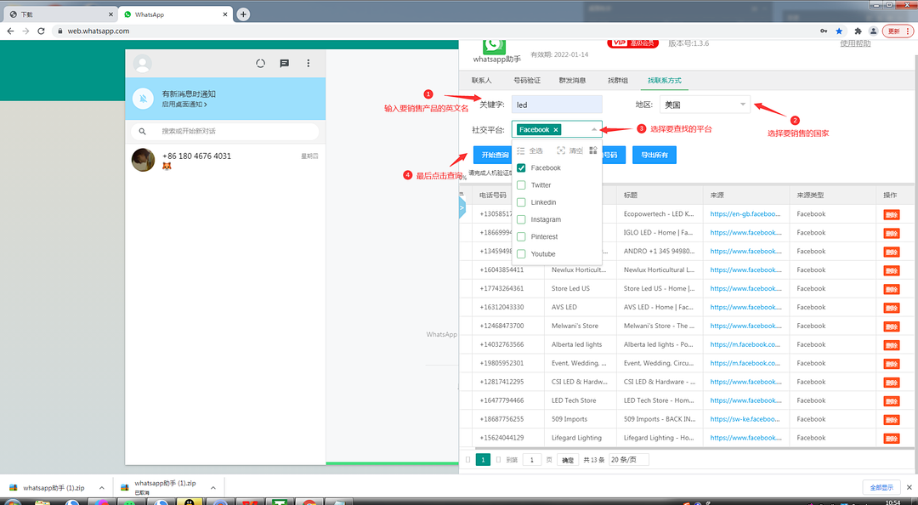
Task: Open the WhatsApp three-dot menu
Action: pos(309,63)
